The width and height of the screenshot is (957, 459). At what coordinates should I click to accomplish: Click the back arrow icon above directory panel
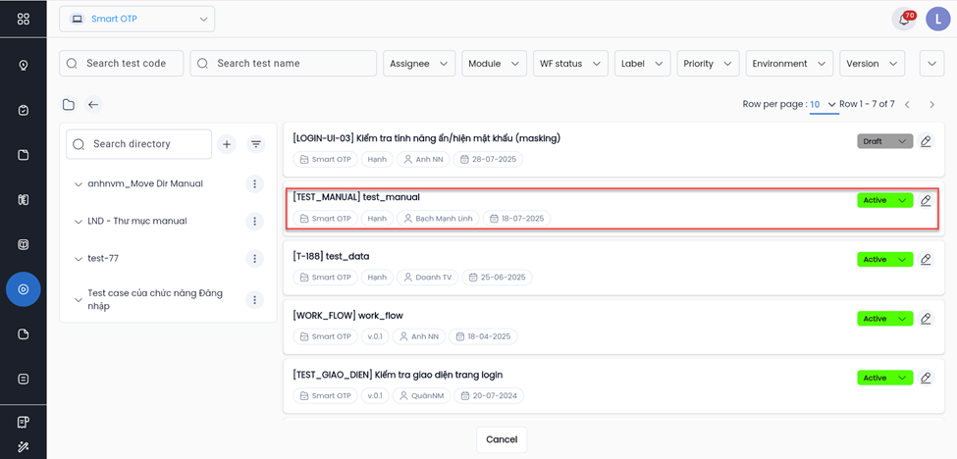tap(93, 105)
